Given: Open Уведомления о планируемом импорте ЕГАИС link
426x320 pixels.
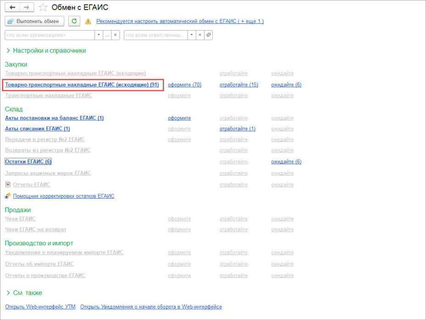Looking at the screenshot, I should click(x=64, y=252).
